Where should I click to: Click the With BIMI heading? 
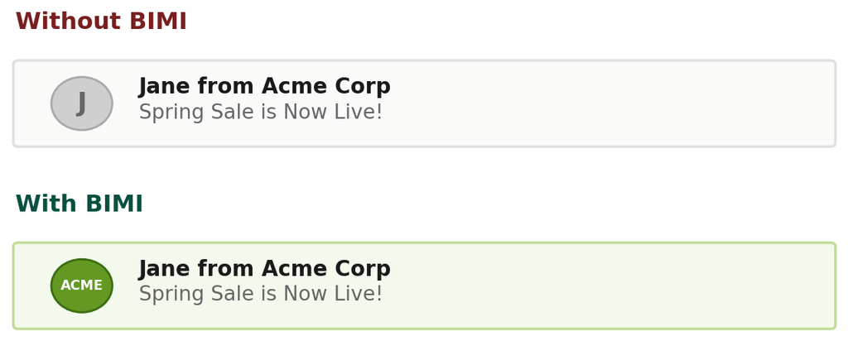tap(79, 204)
